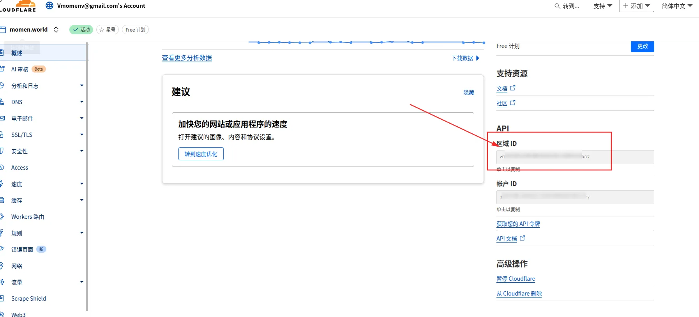The width and height of the screenshot is (699, 317).
Task: Click the 查看更多分析数据 link
Action: 187,58
